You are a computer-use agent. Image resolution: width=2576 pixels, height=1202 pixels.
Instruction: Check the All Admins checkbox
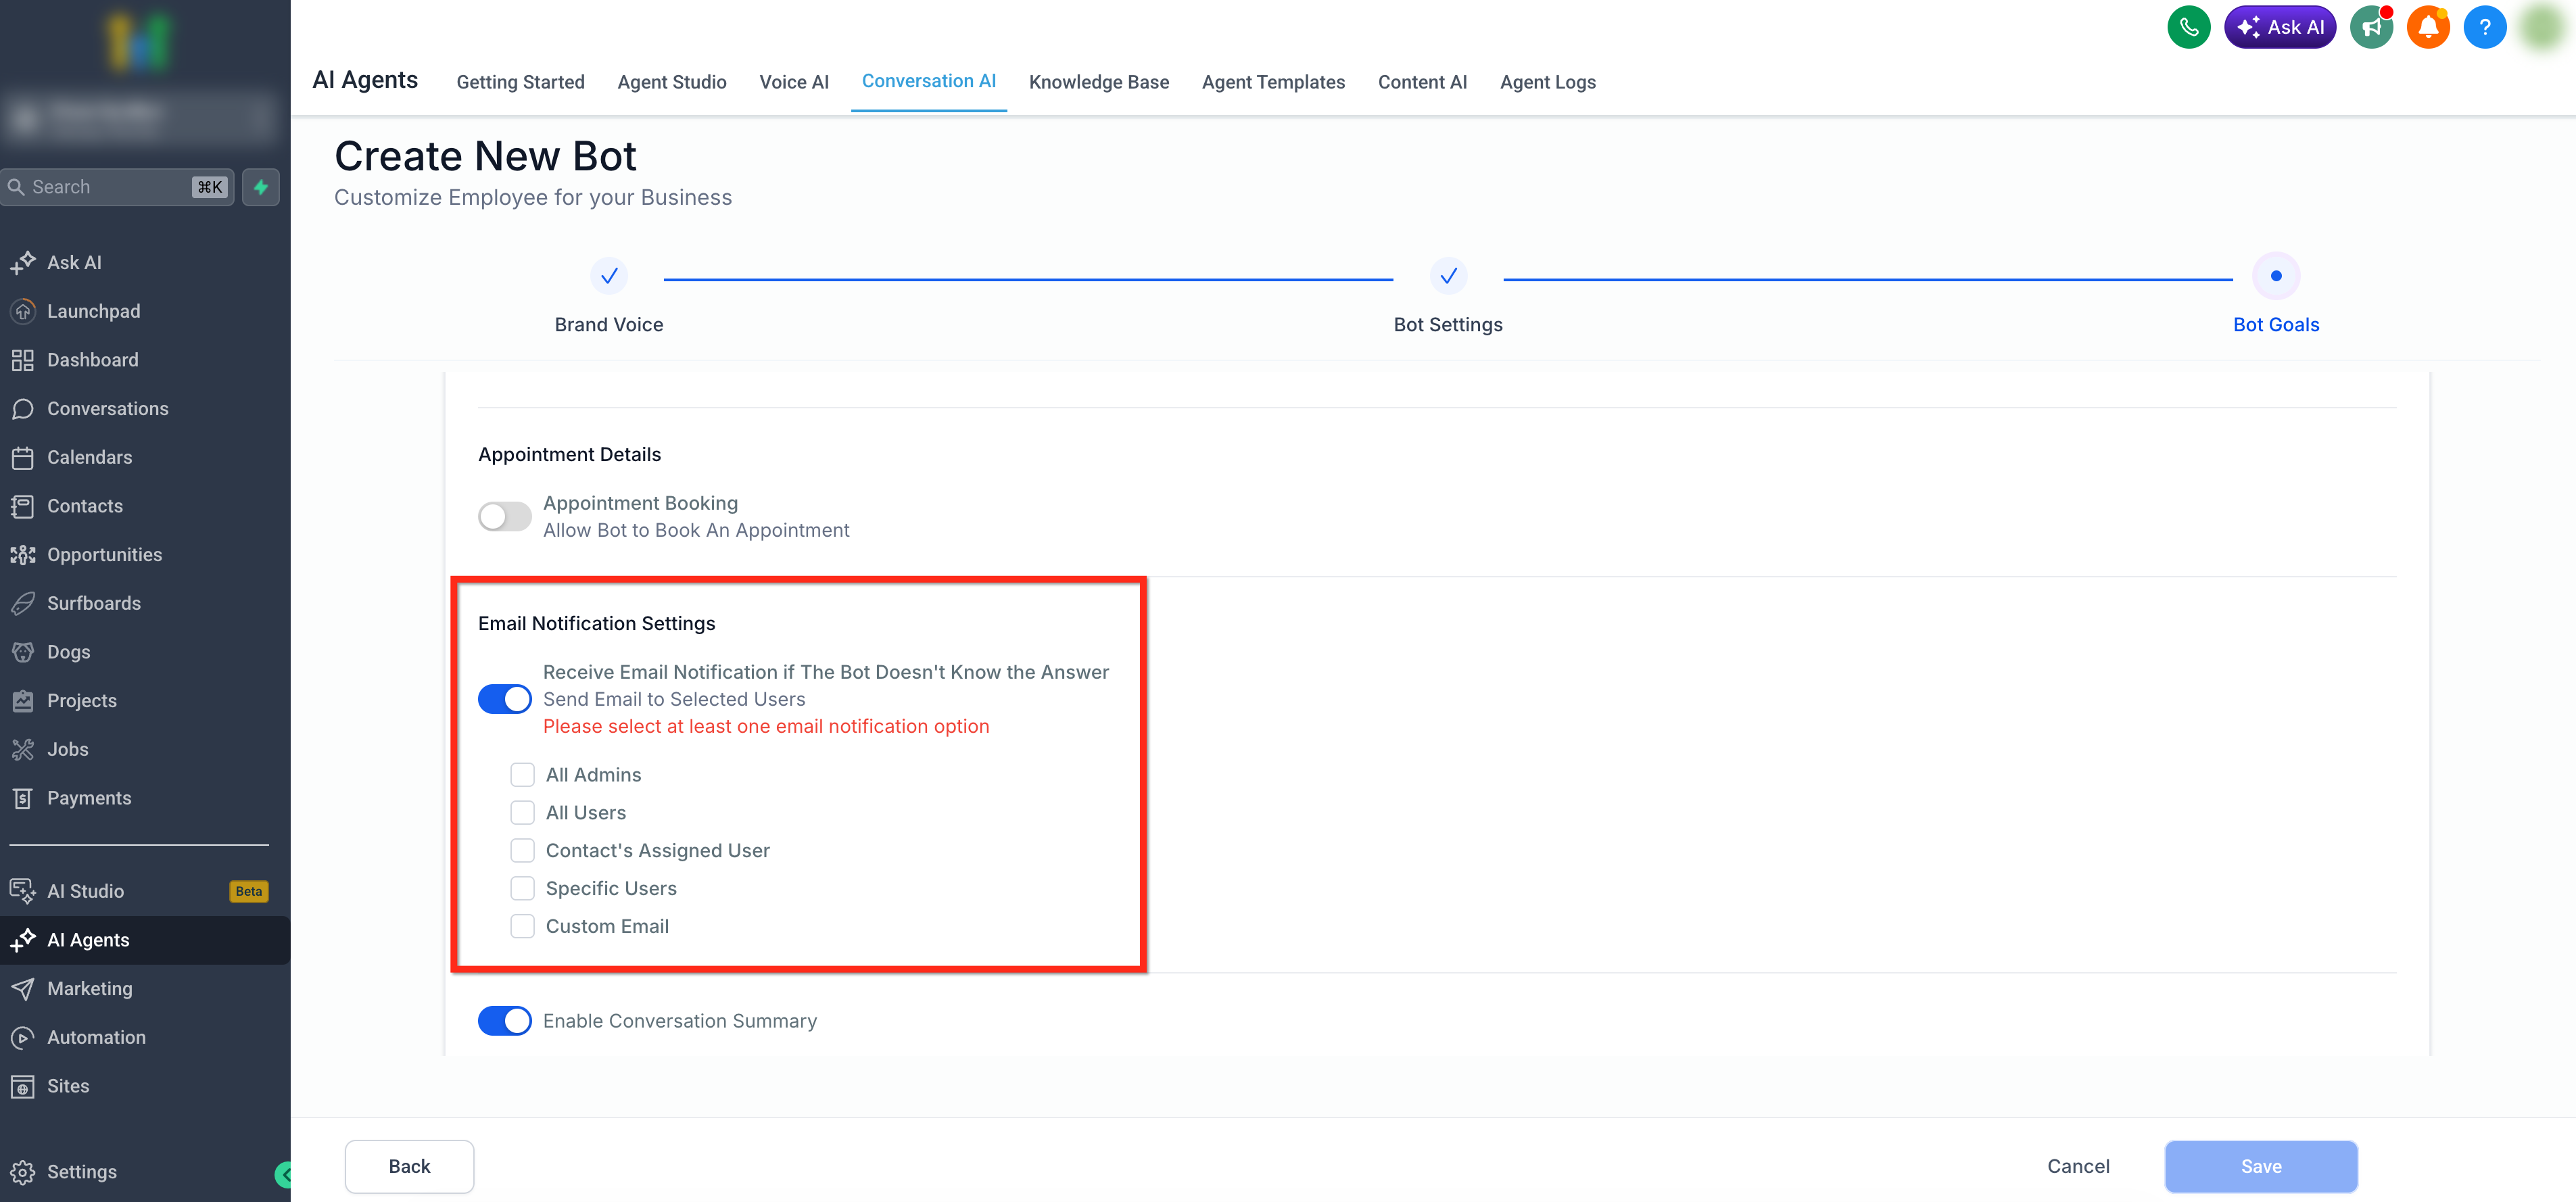coord(522,775)
